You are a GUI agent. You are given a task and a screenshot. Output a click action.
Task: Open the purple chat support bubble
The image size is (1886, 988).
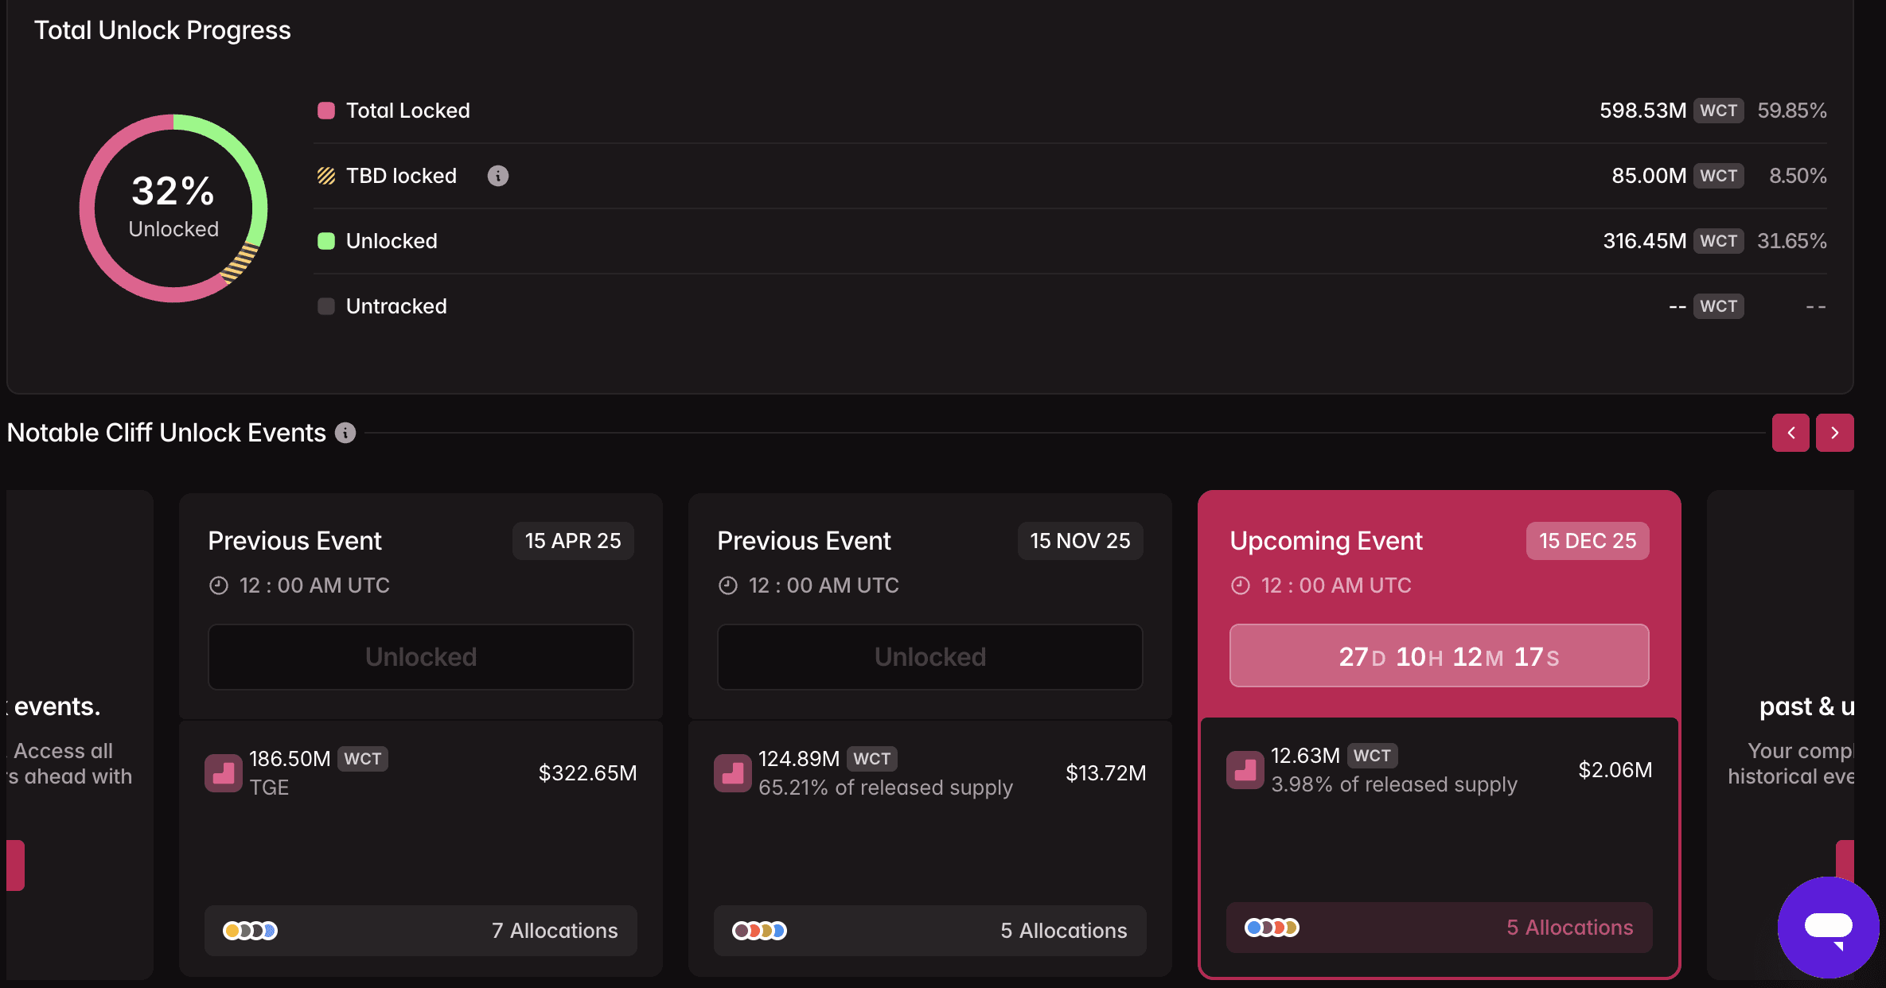point(1828,927)
